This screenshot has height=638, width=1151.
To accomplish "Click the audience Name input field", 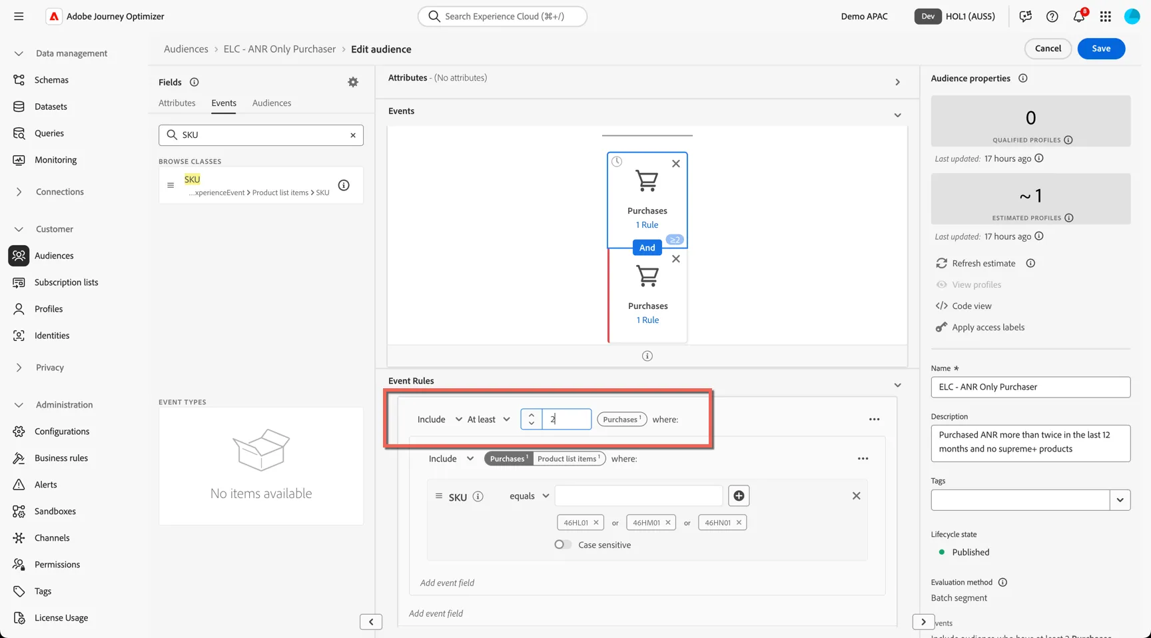I will [1030, 387].
